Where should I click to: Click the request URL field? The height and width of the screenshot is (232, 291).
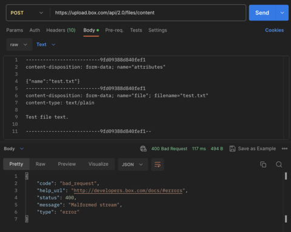(x=148, y=13)
